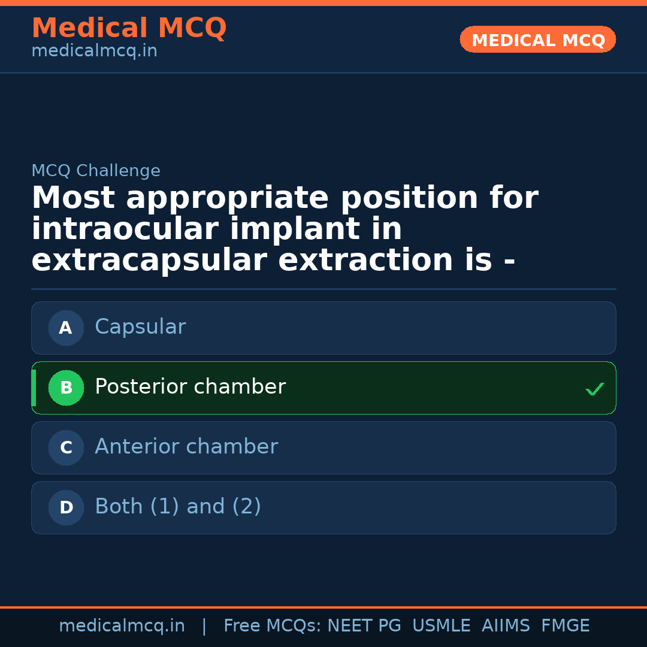
Task: Expand the MCQ Challenge section
Action: pos(96,171)
